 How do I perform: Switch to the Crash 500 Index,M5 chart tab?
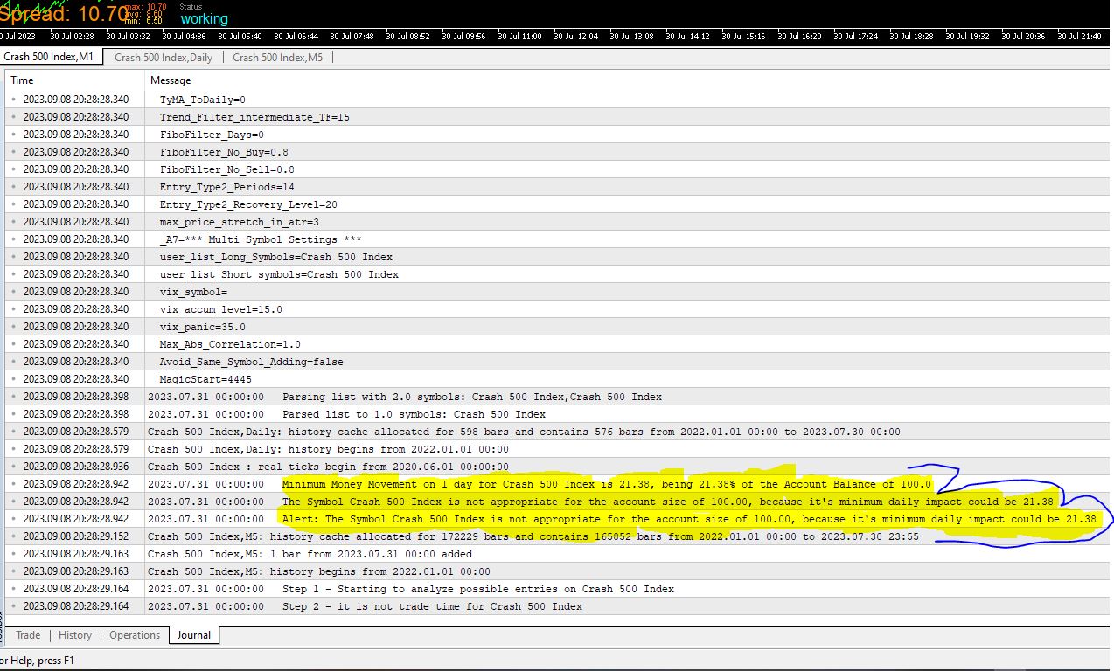click(x=277, y=57)
